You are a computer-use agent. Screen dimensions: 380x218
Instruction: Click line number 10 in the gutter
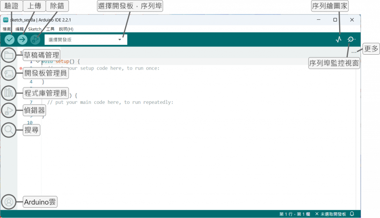(30, 122)
